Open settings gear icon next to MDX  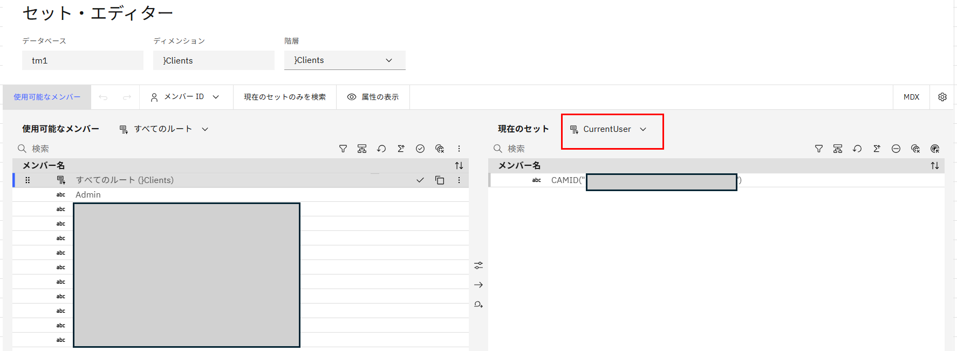click(x=942, y=97)
